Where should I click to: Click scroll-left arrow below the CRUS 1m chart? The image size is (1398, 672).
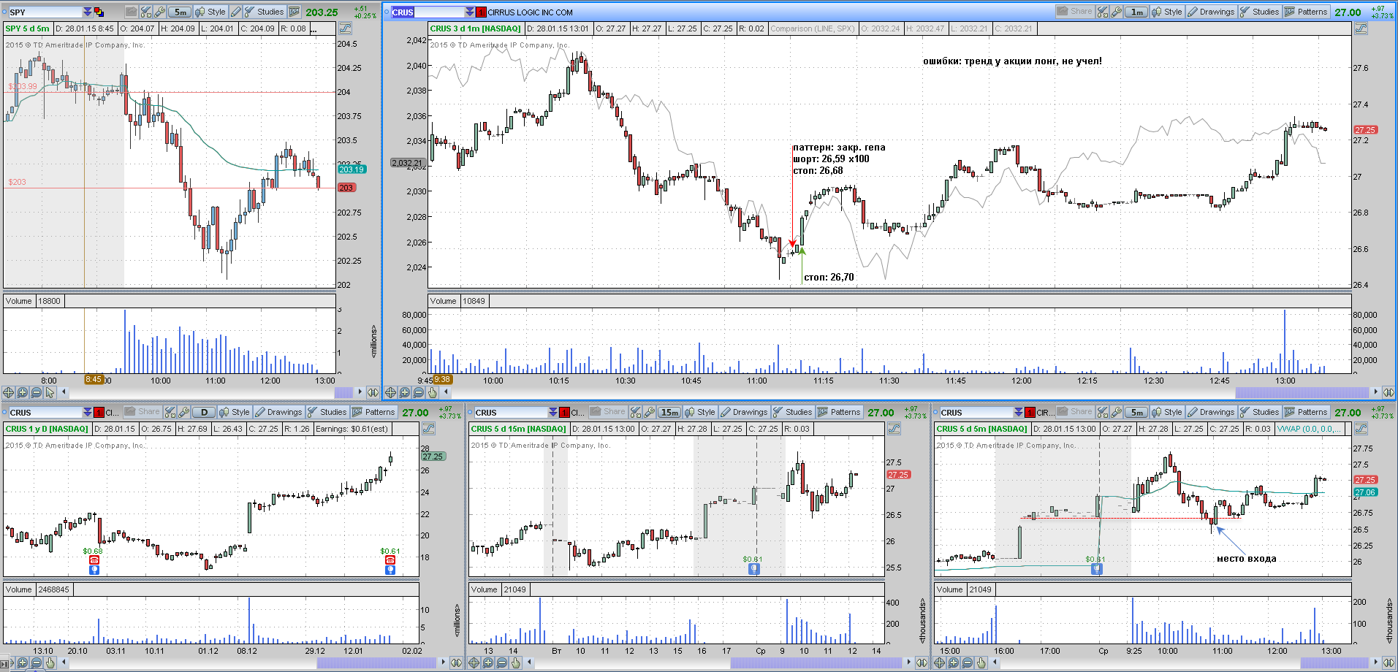pos(446,392)
